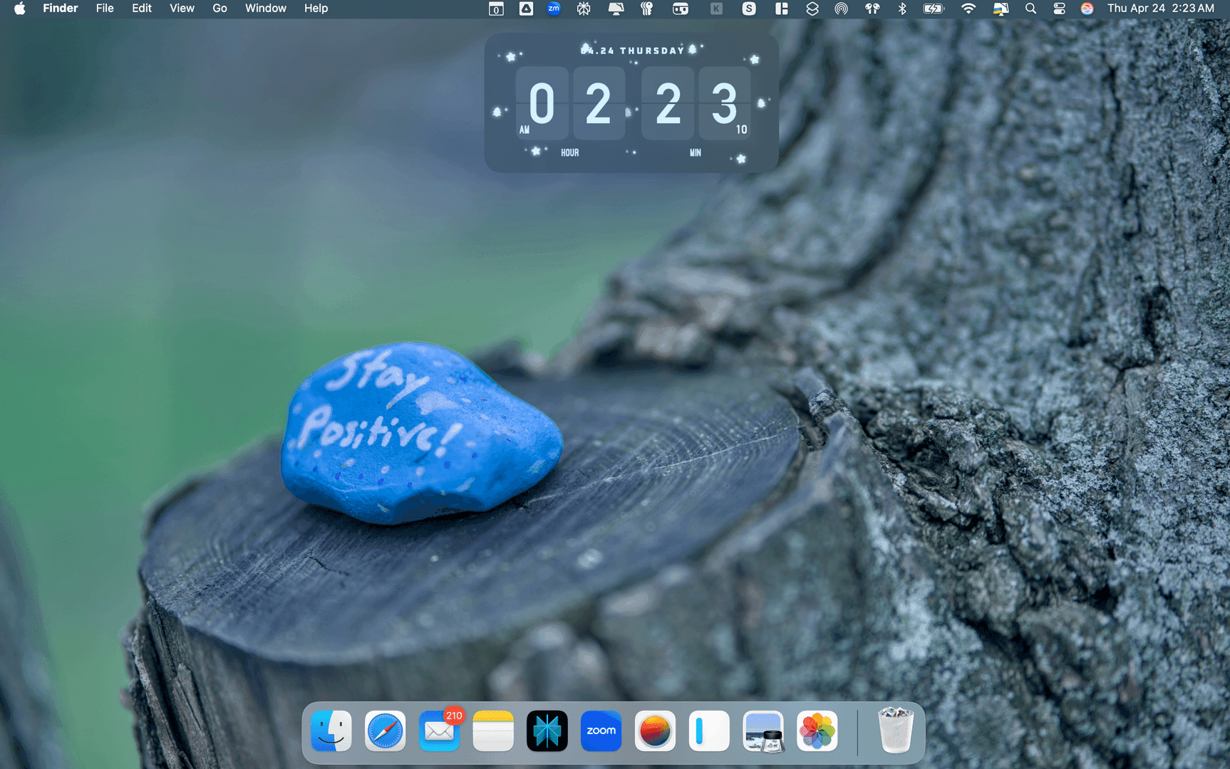Viewport: 1230px width, 769px height.
Task: Click the AirPods menu bar icon
Action: pyautogui.click(x=872, y=9)
